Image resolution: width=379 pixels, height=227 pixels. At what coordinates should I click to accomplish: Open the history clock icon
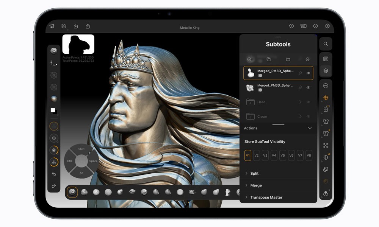pos(291,26)
